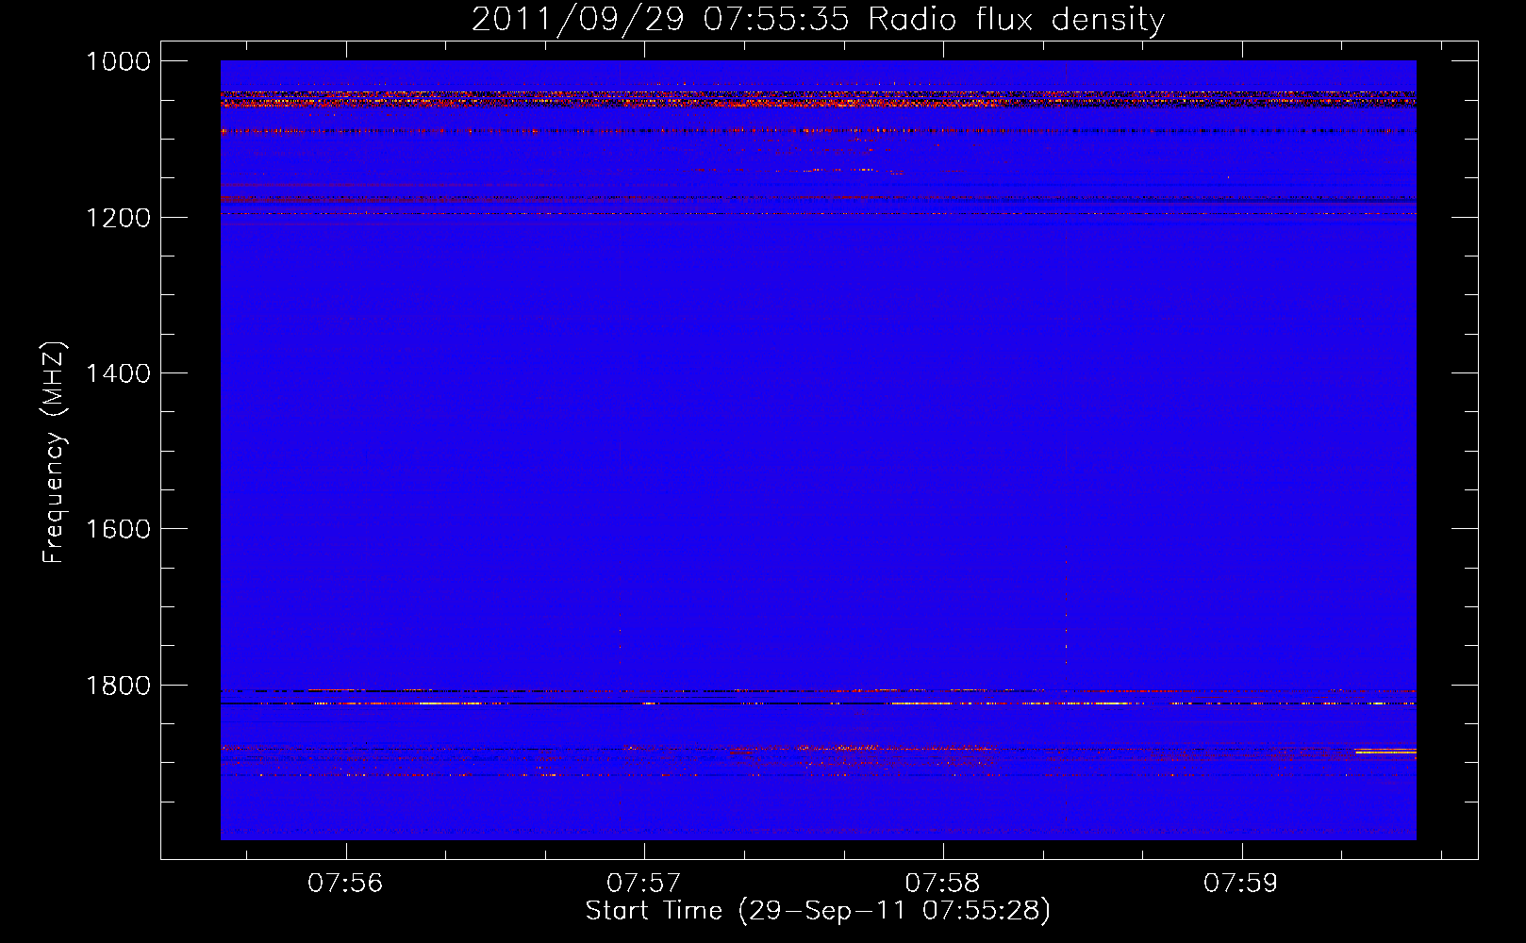
Task: Select the 1000 frequency axis label
Action: (119, 61)
